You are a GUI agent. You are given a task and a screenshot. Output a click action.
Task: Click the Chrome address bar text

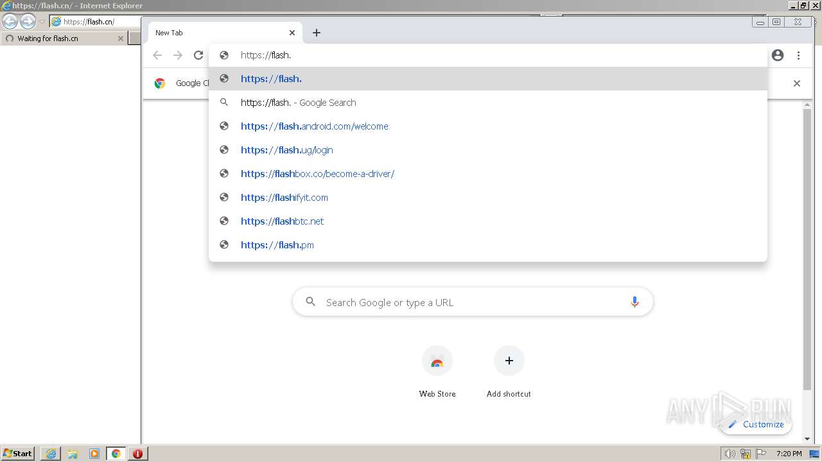[x=266, y=55]
